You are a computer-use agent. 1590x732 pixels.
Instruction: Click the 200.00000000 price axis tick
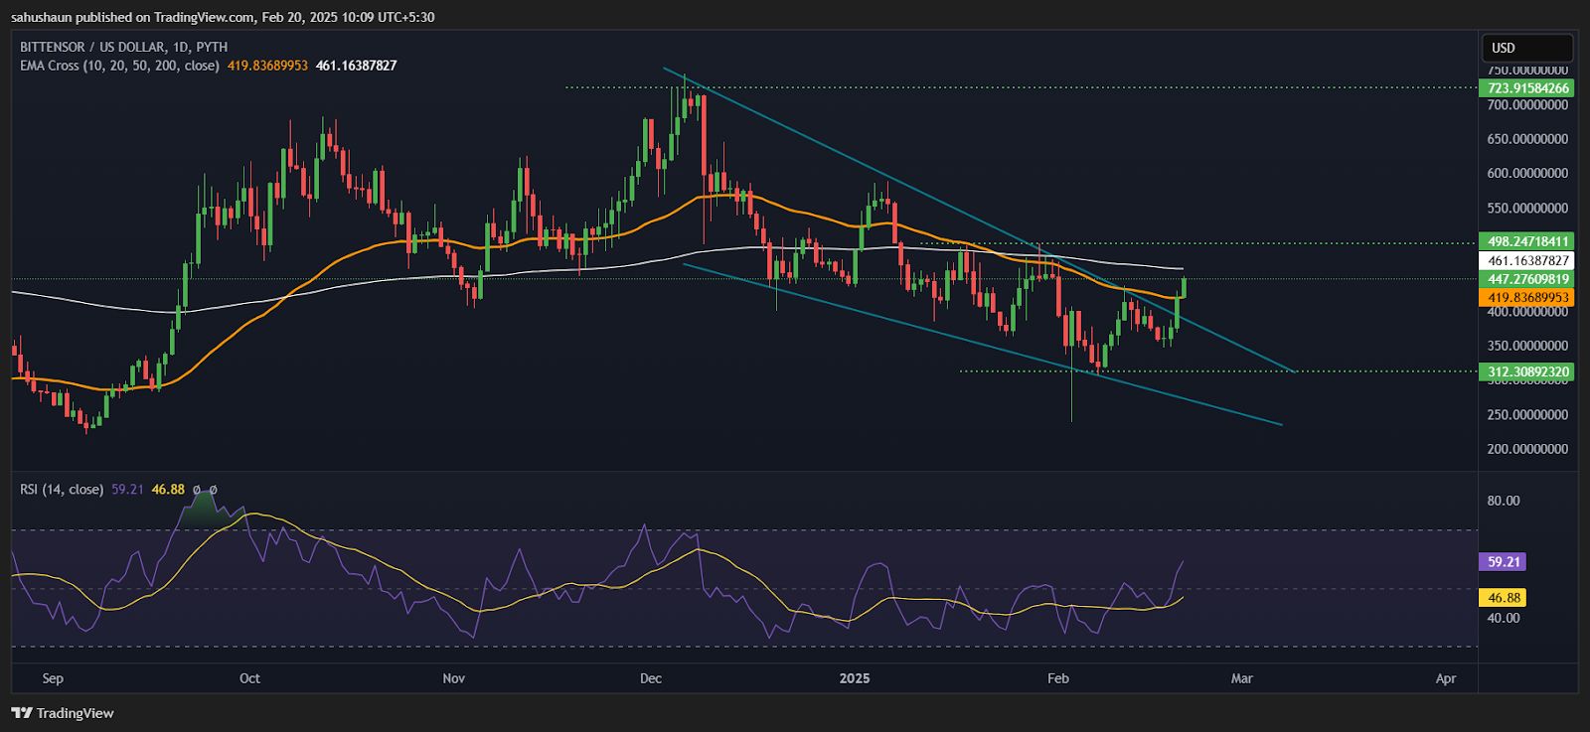pos(1528,449)
